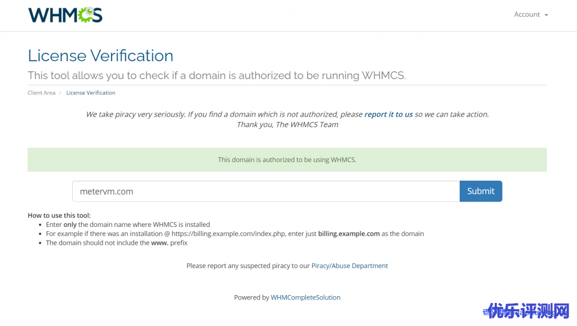Click the 'This tool allows you to check' subtitle
The width and height of the screenshot is (577, 326).
[217, 75]
